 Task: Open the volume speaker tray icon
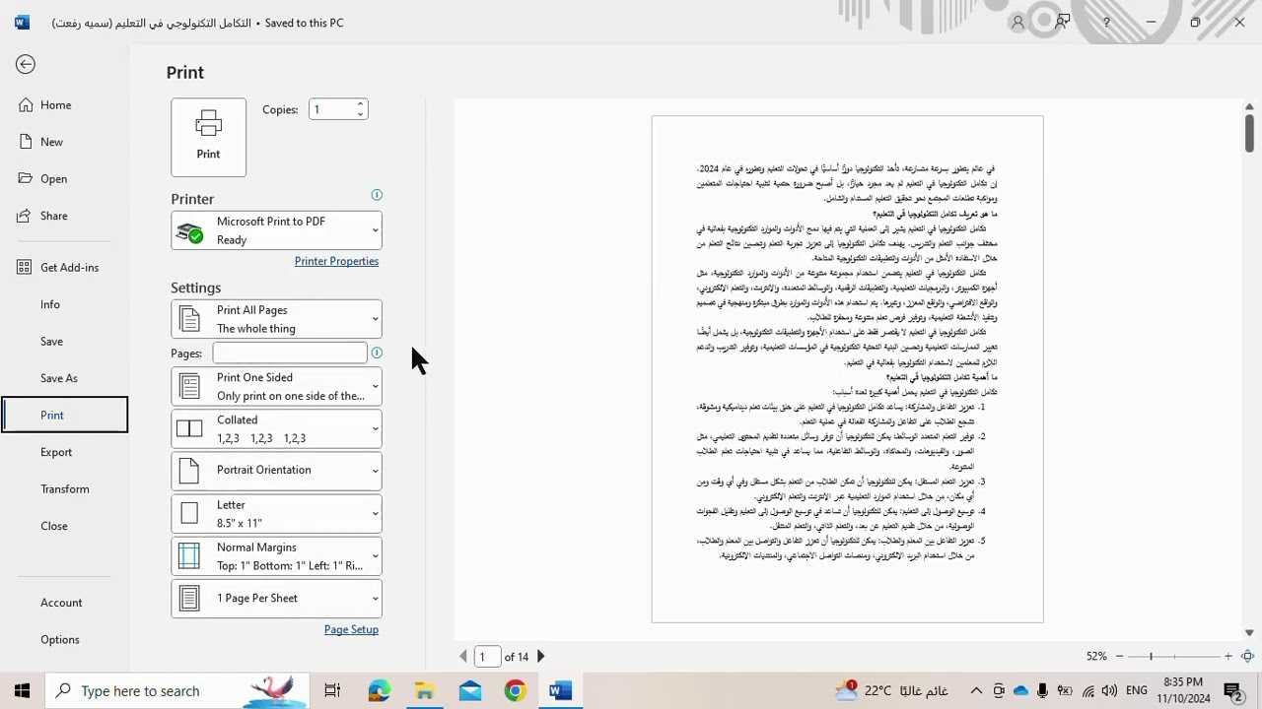click(1109, 691)
